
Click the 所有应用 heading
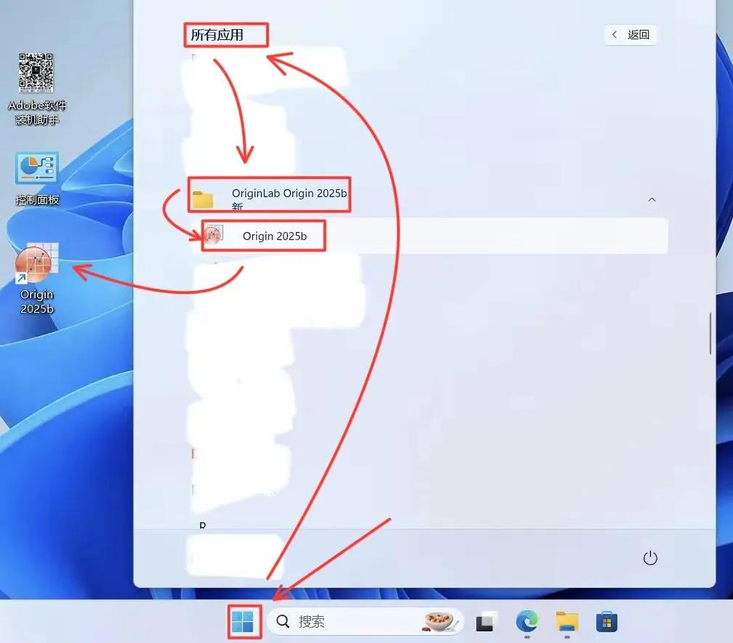click(x=217, y=35)
